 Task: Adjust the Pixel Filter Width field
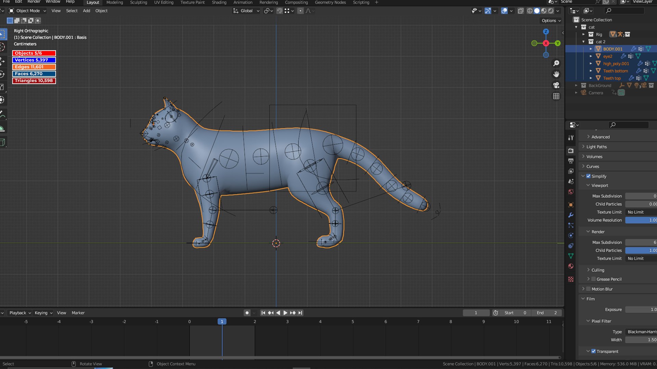[x=641, y=340]
